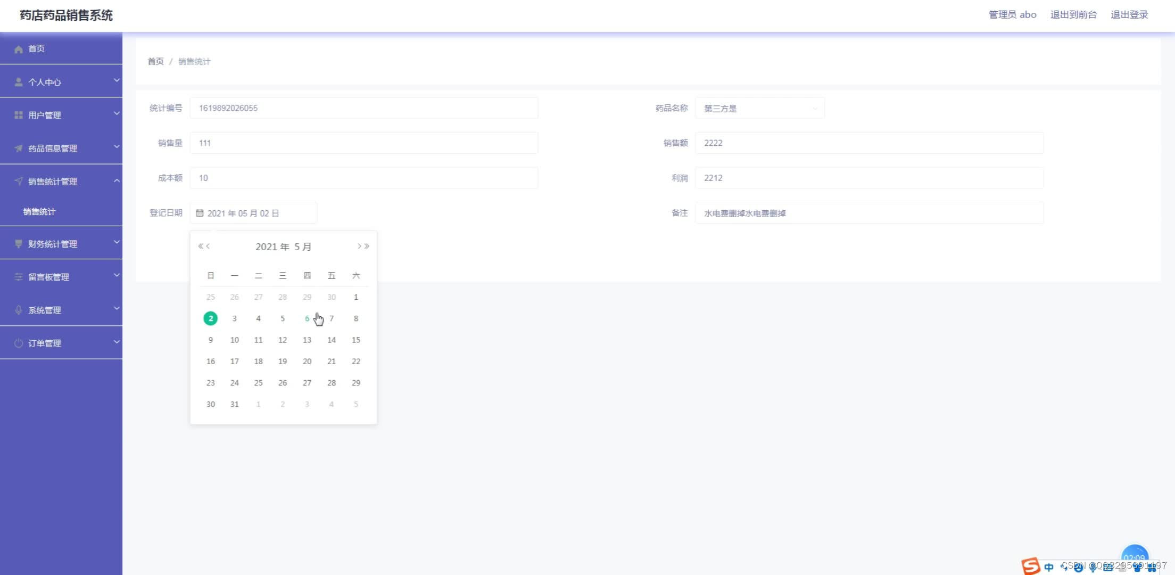1175x575 pixels.
Task: Click the 首页 breadcrumb link
Action: coord(155,61)
